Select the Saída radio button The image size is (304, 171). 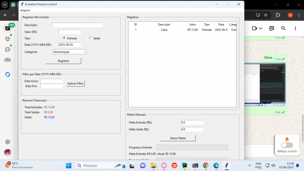90,38
